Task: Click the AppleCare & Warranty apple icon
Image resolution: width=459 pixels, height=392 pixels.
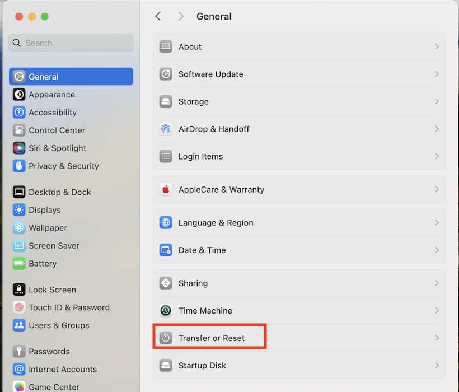Action: click(166, 190)
